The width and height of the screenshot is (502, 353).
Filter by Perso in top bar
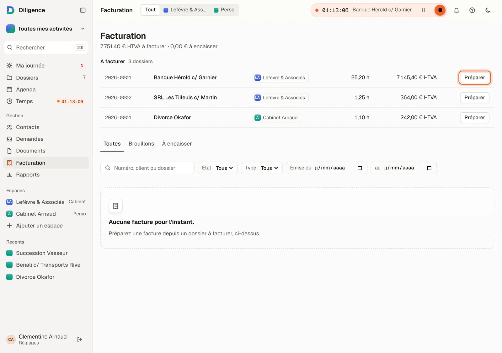point(224,10)
